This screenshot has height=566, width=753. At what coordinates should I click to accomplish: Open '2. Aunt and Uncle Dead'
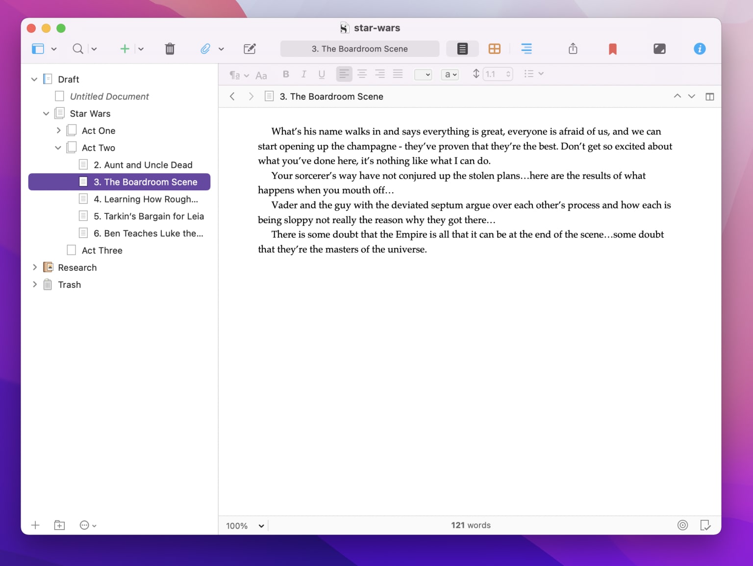click(x=120, y=165)
